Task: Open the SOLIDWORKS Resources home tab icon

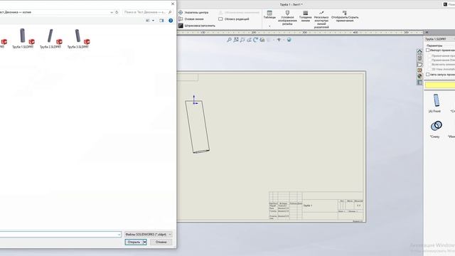Action: pos(419,52)
